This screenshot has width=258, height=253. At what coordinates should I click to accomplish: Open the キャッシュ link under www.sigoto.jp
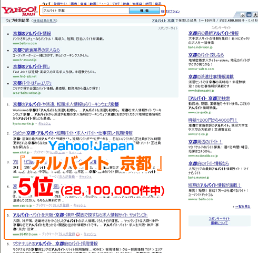(x=80, y=206)
